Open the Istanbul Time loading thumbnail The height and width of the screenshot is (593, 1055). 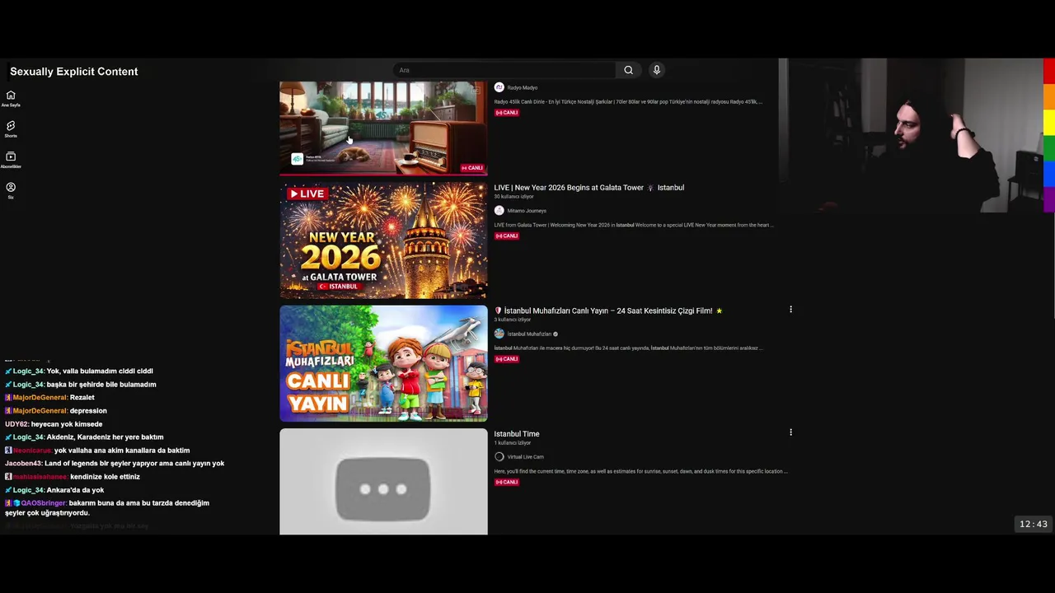[x=383, y=482]
